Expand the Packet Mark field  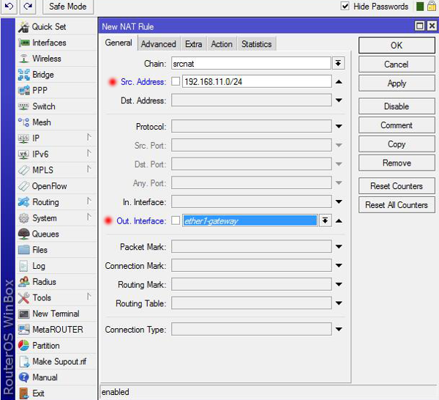coord(339,247)
